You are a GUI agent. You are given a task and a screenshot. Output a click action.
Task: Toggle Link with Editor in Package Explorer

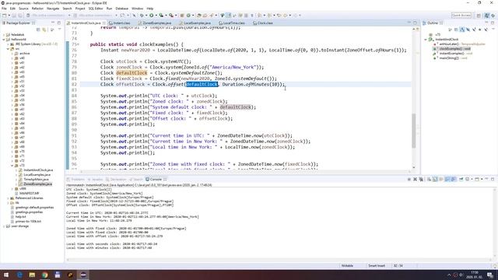pos(44,30)
